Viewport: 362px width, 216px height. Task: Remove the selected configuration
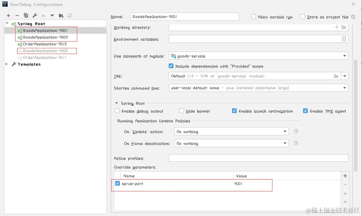pos(17,16)
